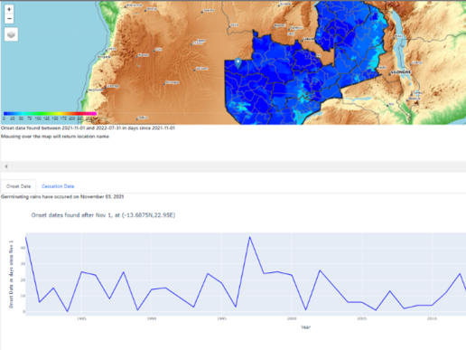This screenshot has width=466, height=350.
Task: Click the magenta end of color scale
Action: coord(94,114)
